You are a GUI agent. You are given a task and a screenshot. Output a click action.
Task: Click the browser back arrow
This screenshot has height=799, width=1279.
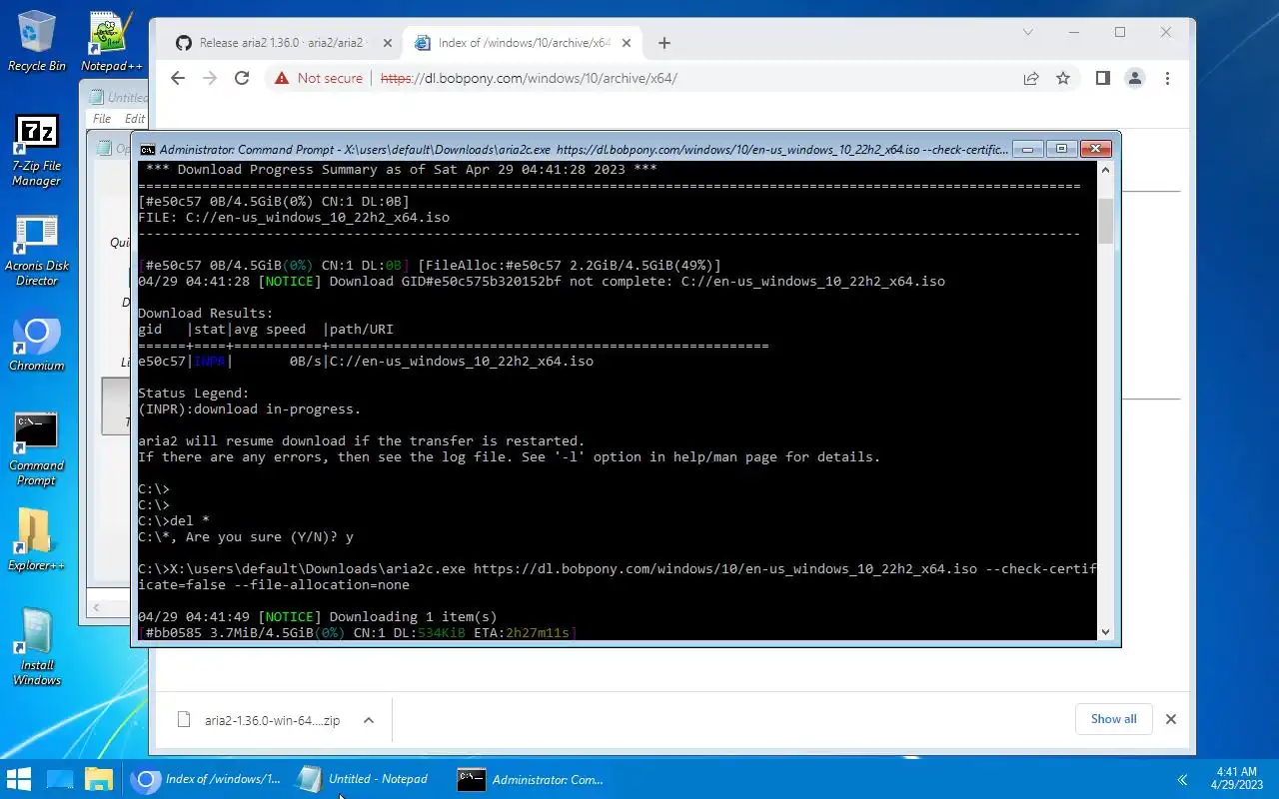pos(178,78)
